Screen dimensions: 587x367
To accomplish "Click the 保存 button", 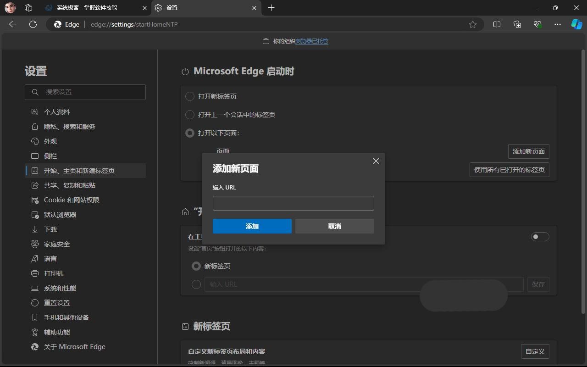I will pyautogui.click(x=538, y=284).
